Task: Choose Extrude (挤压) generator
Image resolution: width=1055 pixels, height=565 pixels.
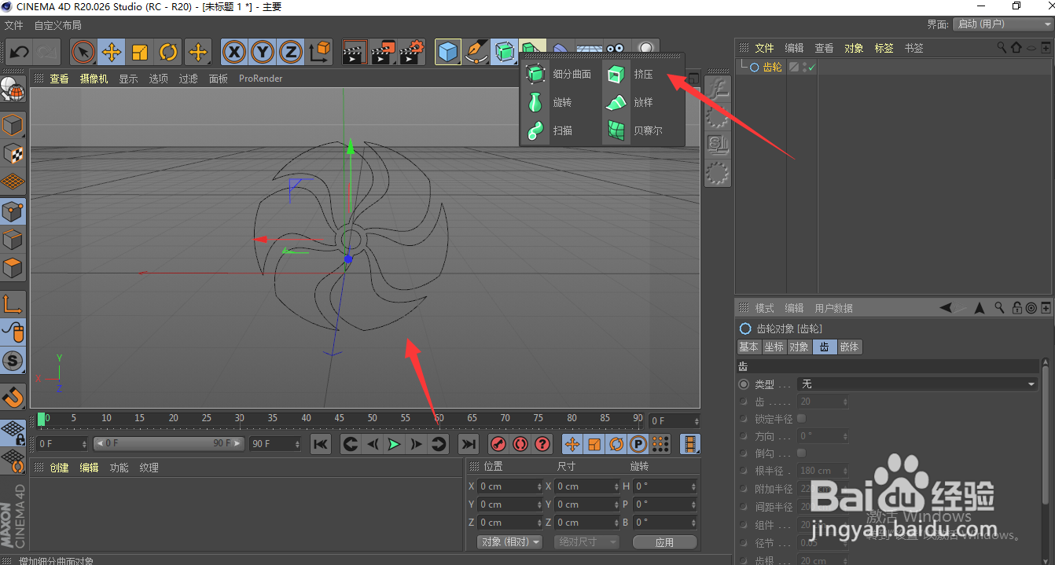Action: [x=630, y=74]
